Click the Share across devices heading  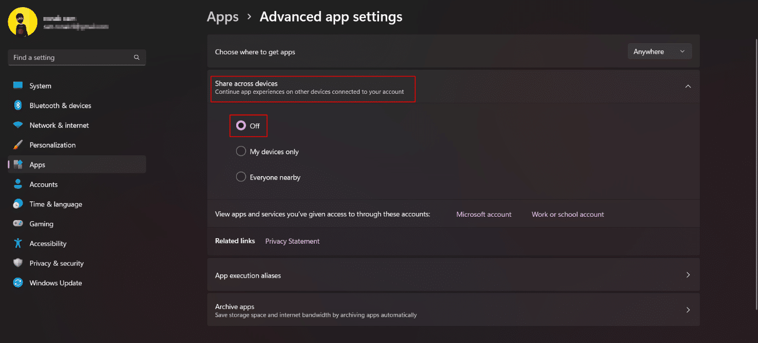click(246, 83)
